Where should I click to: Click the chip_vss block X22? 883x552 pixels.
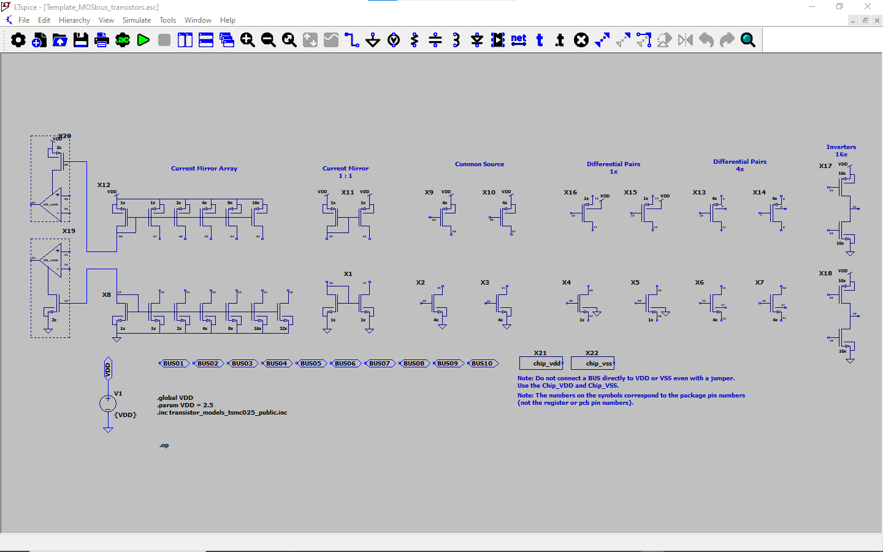pyautogui.click(x=592, y=363)
